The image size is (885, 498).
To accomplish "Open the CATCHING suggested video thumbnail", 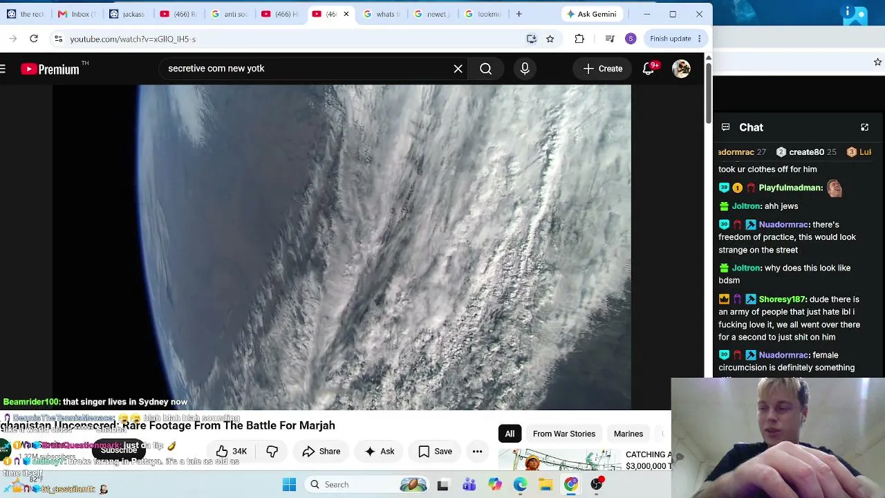I will 559,460.
